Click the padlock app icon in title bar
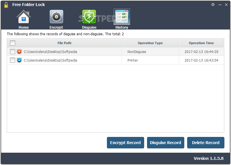The height and width of the screenshot is (165, 231). [6, 5]
